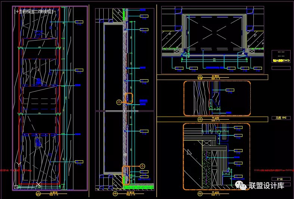Select the bottom-right rounded orange detail frame
Screen dimensions: 294x199
(184, 157)
